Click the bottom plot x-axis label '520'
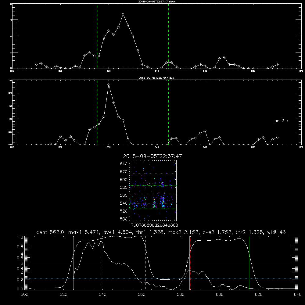Viewport: 305px width, 305px height. [63, 295]
